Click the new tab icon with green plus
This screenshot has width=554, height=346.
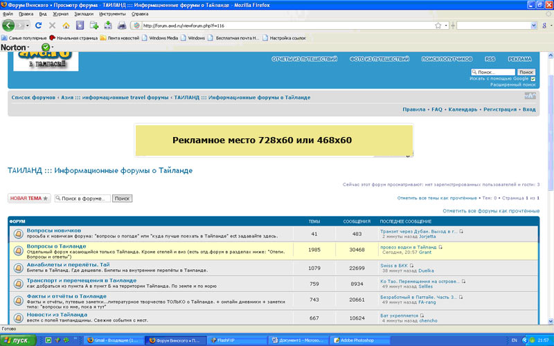tap(94, 26)
